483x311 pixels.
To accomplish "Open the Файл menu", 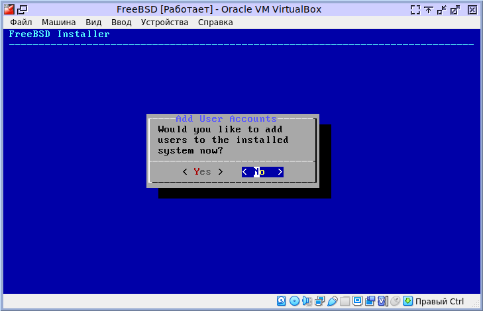I will [x=21, y=22].
